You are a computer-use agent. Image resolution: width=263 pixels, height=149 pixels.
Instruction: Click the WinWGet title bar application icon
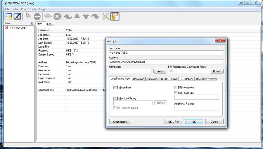click(x=5, y=3)
